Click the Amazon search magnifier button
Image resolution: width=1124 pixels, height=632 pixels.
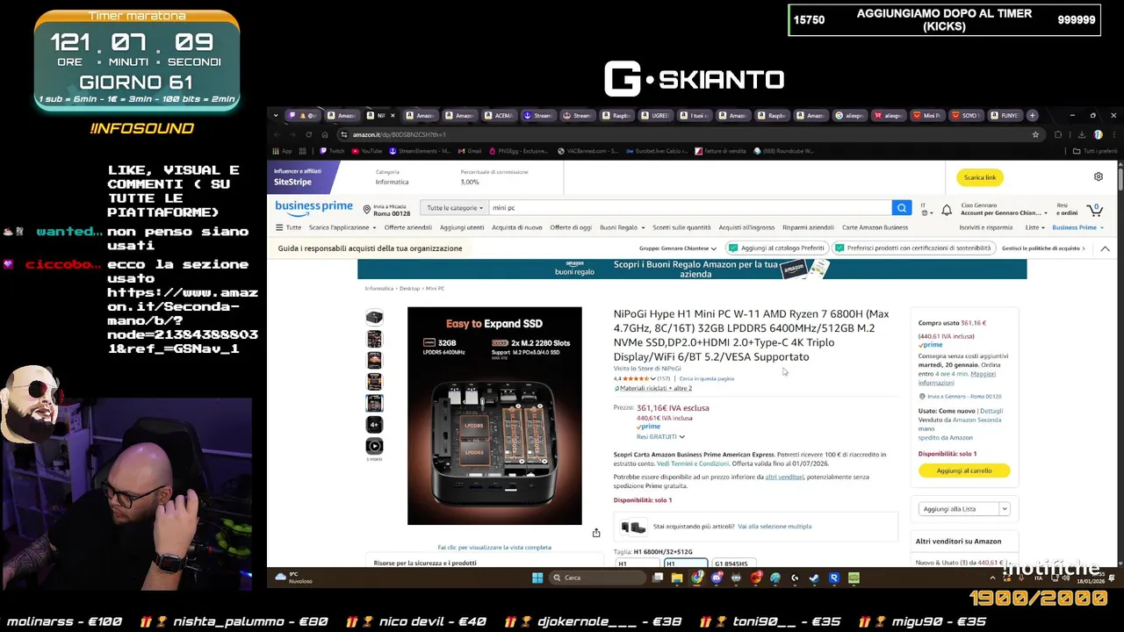click(901, 208)
